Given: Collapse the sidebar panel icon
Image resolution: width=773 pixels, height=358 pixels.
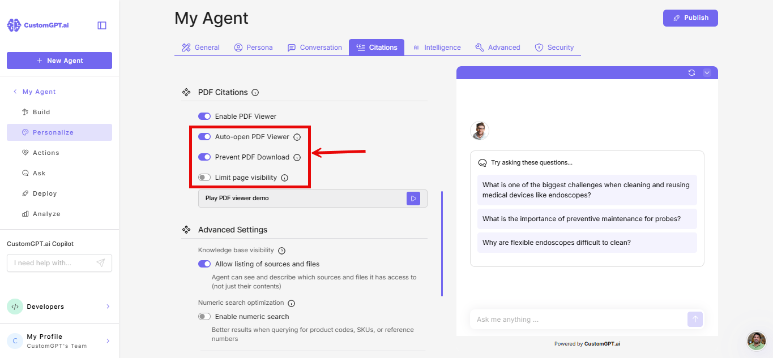Looking at the screenshot, I should click(102, 25).
